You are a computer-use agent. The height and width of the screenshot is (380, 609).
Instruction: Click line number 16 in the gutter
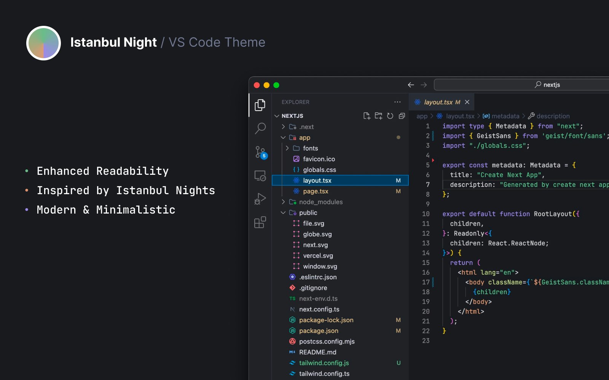pos(426,272)
